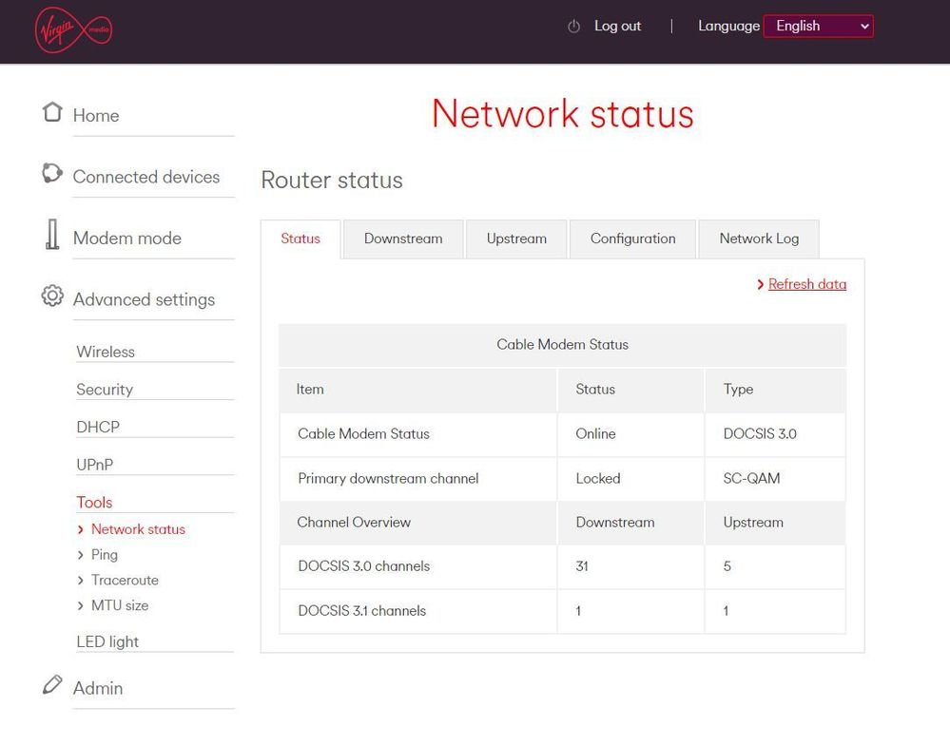Select Network status under Tools
Viewport: 950px width, 745px height.
tap(138, 529)
